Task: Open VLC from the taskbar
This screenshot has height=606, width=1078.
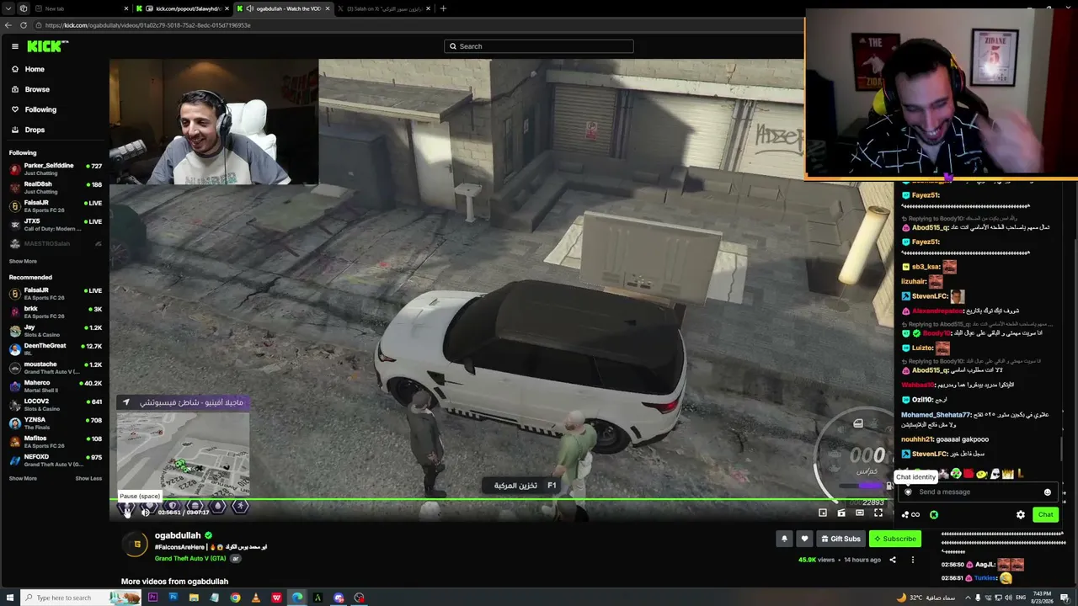Action: tap(256, 598)
